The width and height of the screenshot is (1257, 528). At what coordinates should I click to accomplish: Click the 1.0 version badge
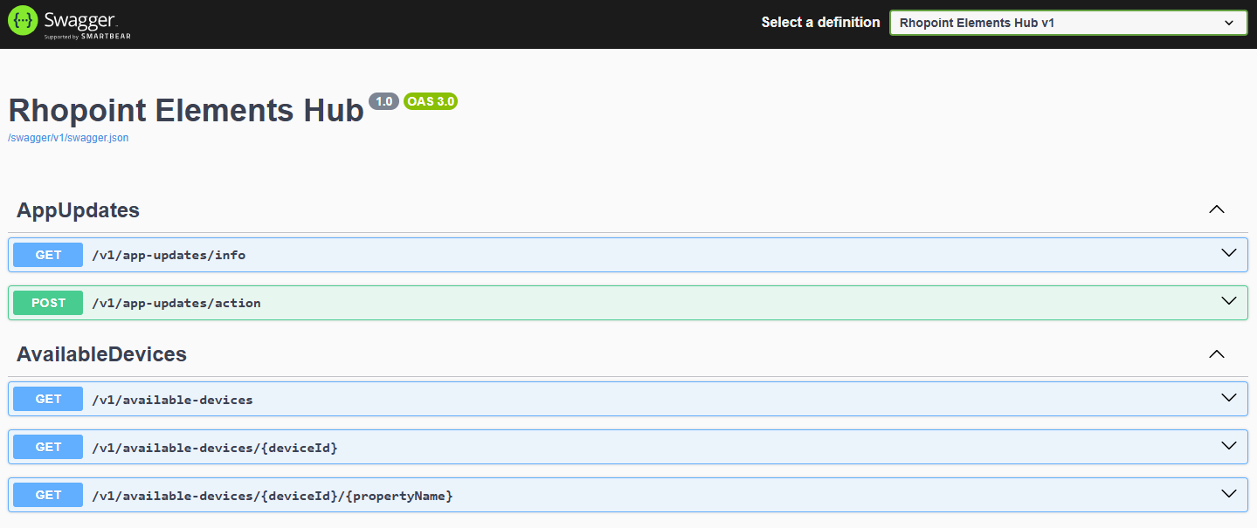pyautogui.click(x=383, y=101)
